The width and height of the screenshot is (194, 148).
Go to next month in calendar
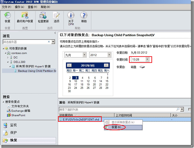click(x=106, y=65)
